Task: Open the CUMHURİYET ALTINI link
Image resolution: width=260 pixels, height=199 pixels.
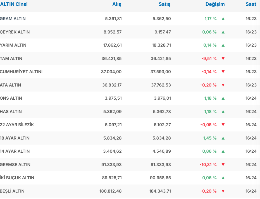Action: pyautogui.click(x=21, y=72)
